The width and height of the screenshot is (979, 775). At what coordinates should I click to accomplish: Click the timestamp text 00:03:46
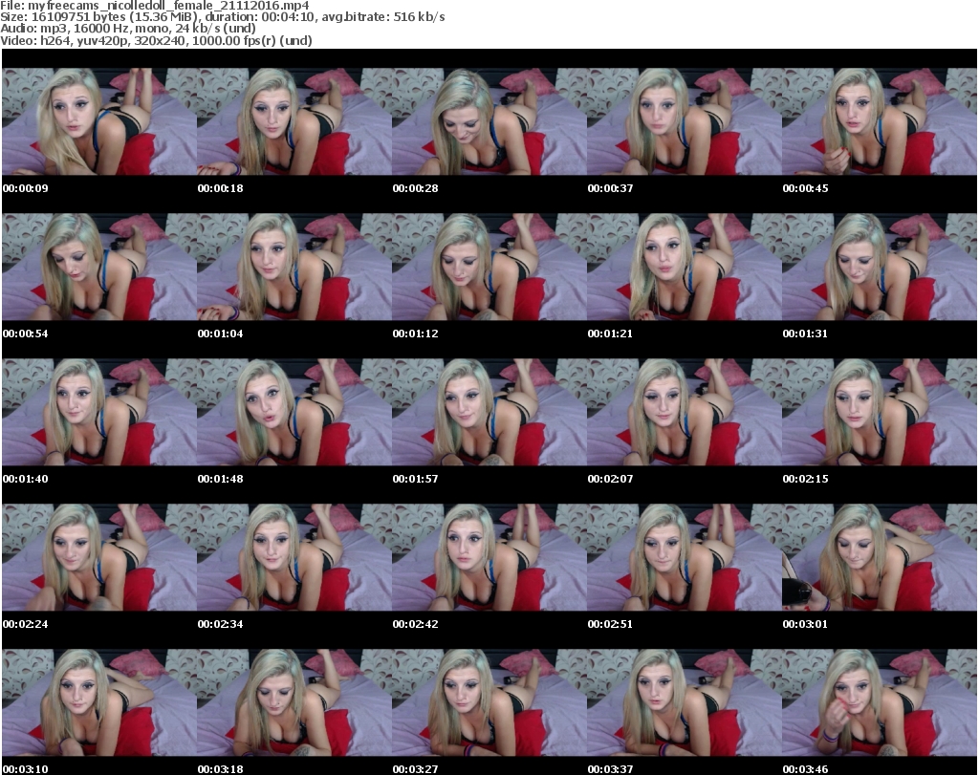(805, 769)
